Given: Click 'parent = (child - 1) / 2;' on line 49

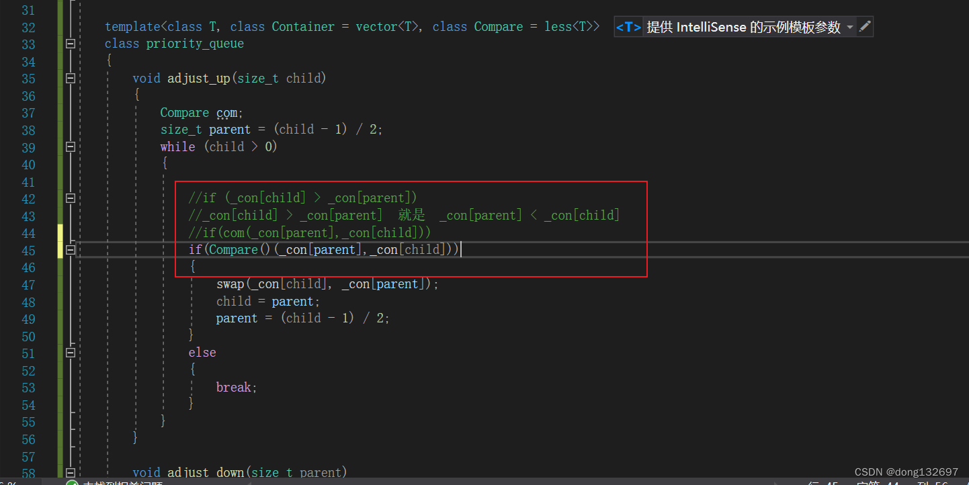Looking at the screenshot, I should (x=302, y=318).
